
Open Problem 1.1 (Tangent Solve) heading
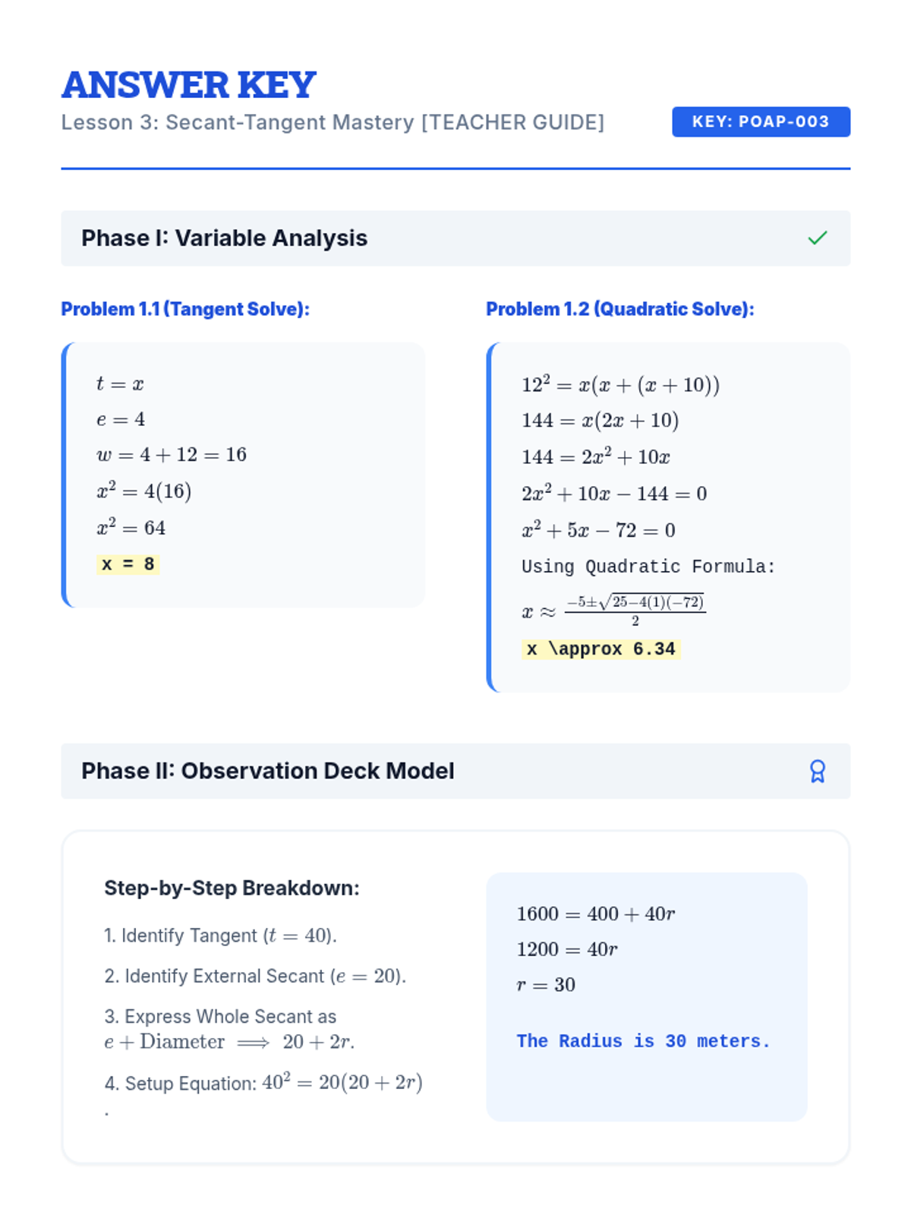pyautogui.click(x=185, y=309)
